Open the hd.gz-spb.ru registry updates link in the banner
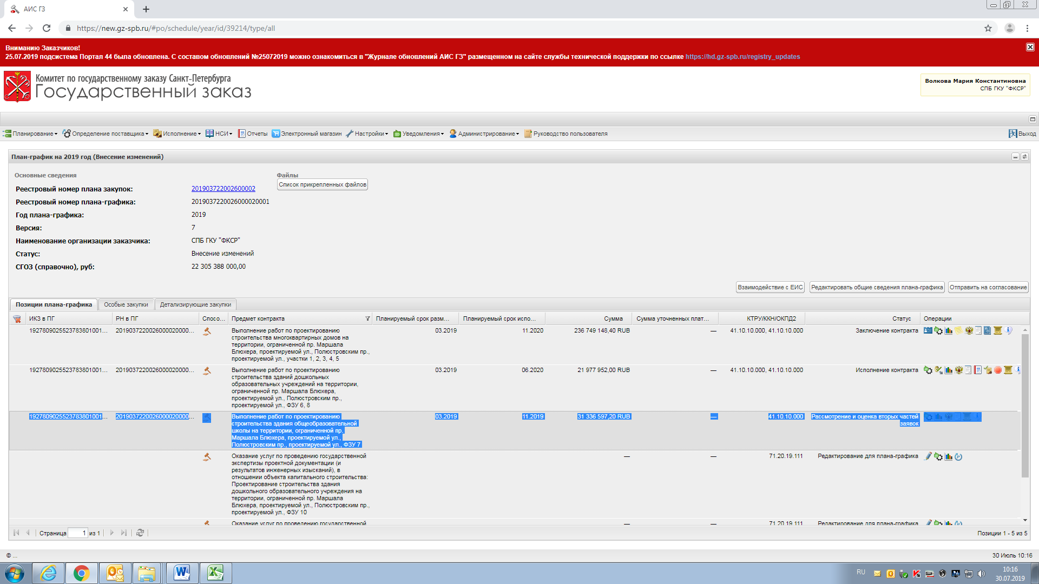This screenshot has width=1039, height=584. (x=742, y=57)
